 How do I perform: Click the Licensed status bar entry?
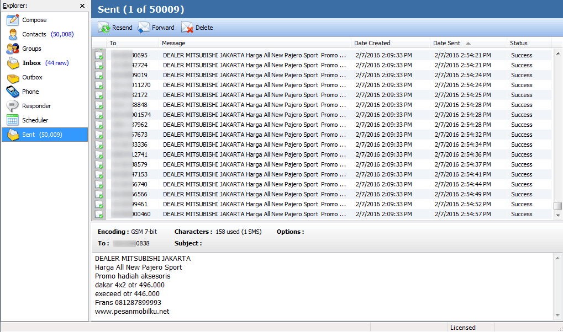463,328
